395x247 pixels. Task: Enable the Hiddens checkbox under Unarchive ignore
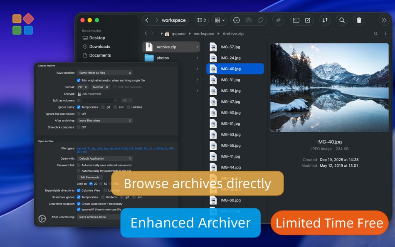pyautogui.click(x=103, y=197)
